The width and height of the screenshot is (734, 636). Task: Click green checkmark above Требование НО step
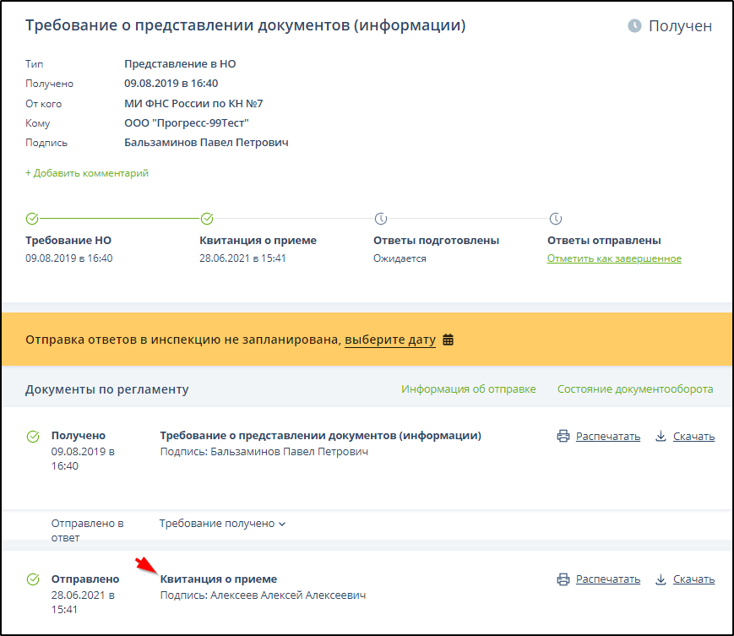[32, 219]
